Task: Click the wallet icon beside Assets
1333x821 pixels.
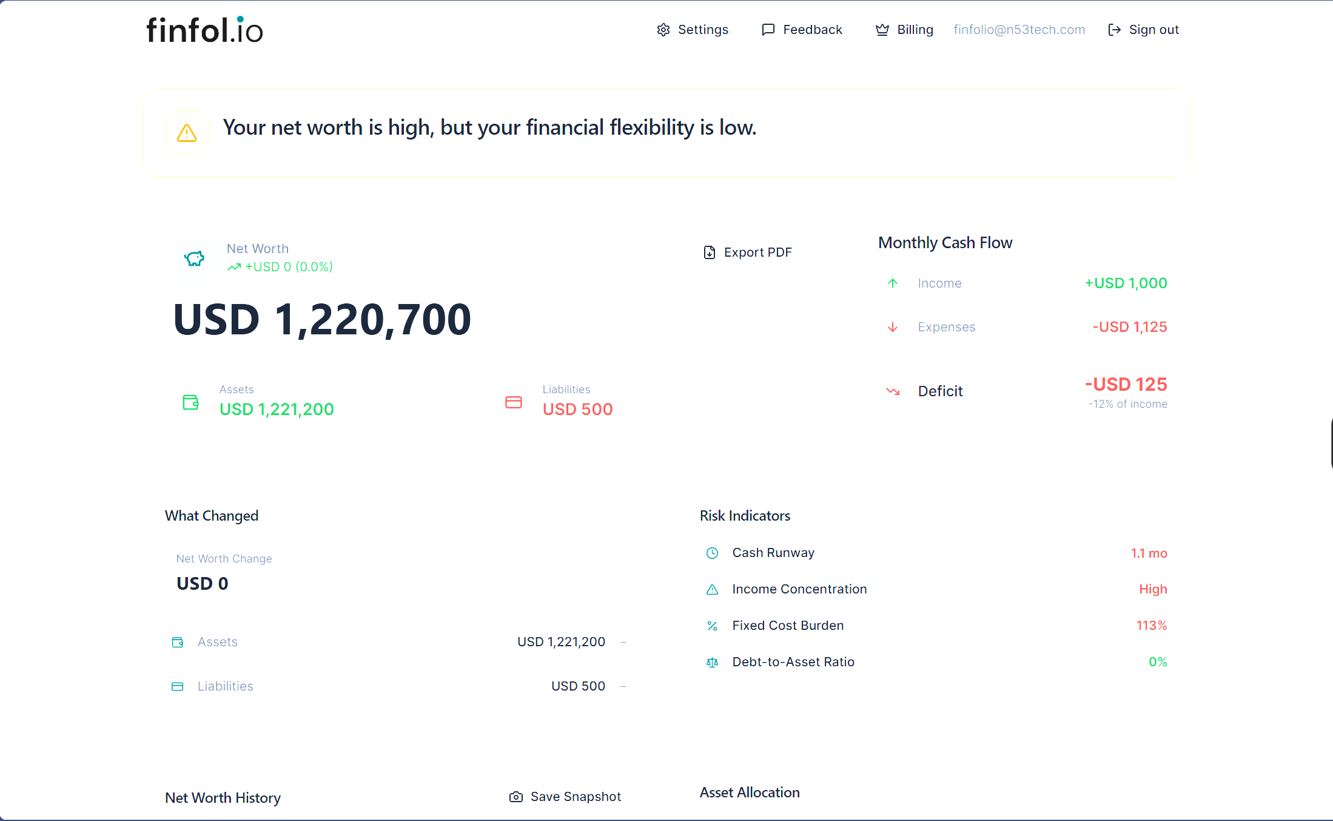Action: (x=190, y=402)
